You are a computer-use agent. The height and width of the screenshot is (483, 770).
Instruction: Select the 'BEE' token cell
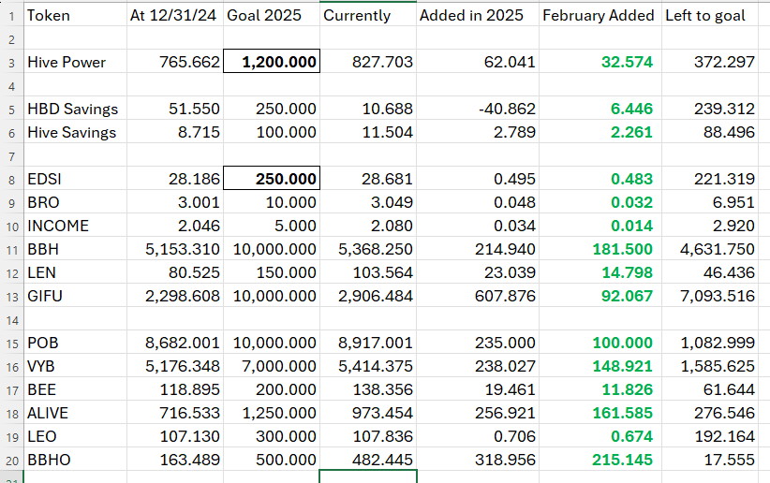coord(75,389)
